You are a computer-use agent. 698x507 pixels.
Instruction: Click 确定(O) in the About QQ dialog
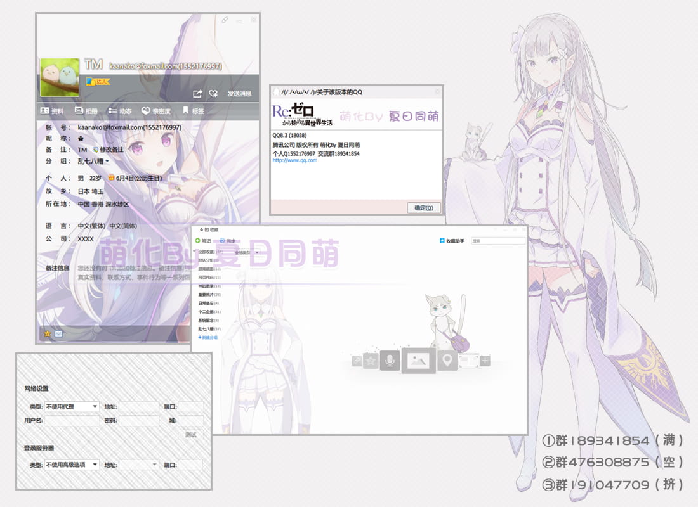tap(424, 208)
